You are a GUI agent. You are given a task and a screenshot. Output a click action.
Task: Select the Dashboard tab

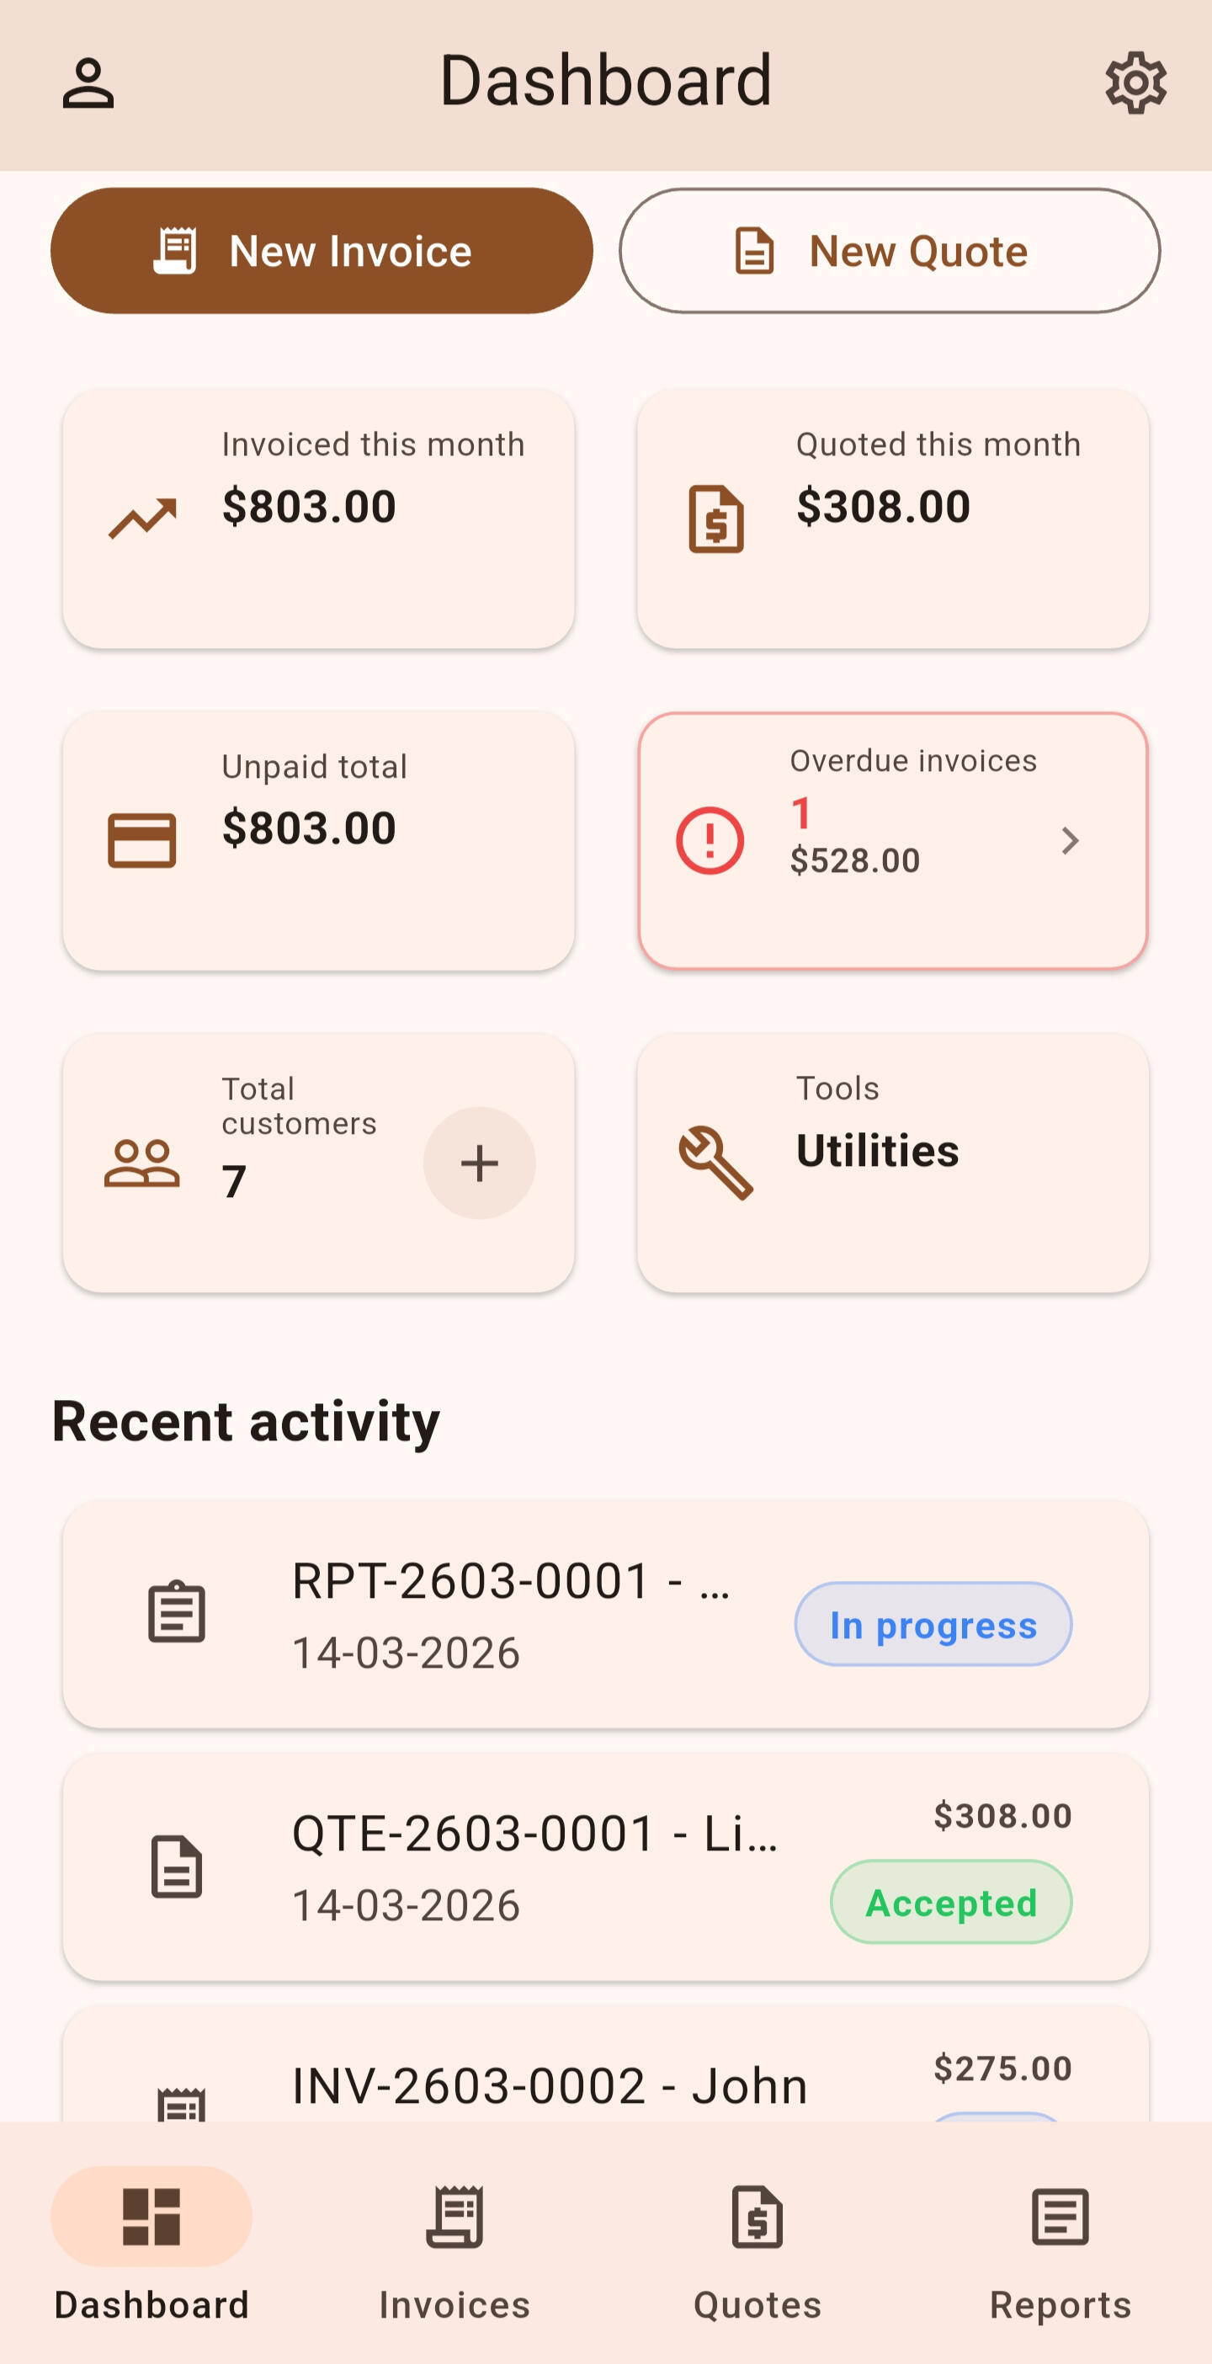point(151,2249)
